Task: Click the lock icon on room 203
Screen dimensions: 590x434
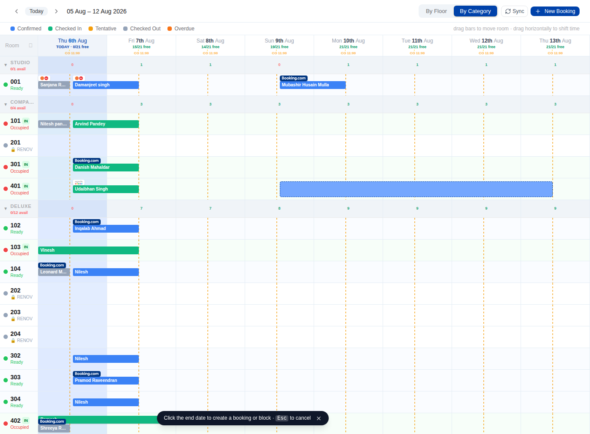Action: (x=13, y=319)
